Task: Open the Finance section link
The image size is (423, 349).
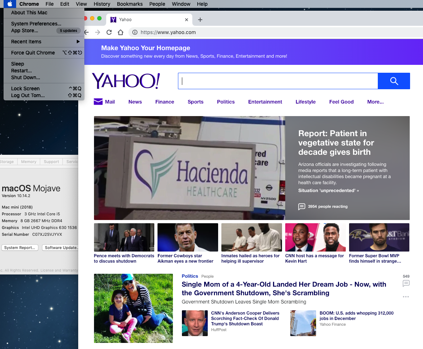Action: (165, 102)
